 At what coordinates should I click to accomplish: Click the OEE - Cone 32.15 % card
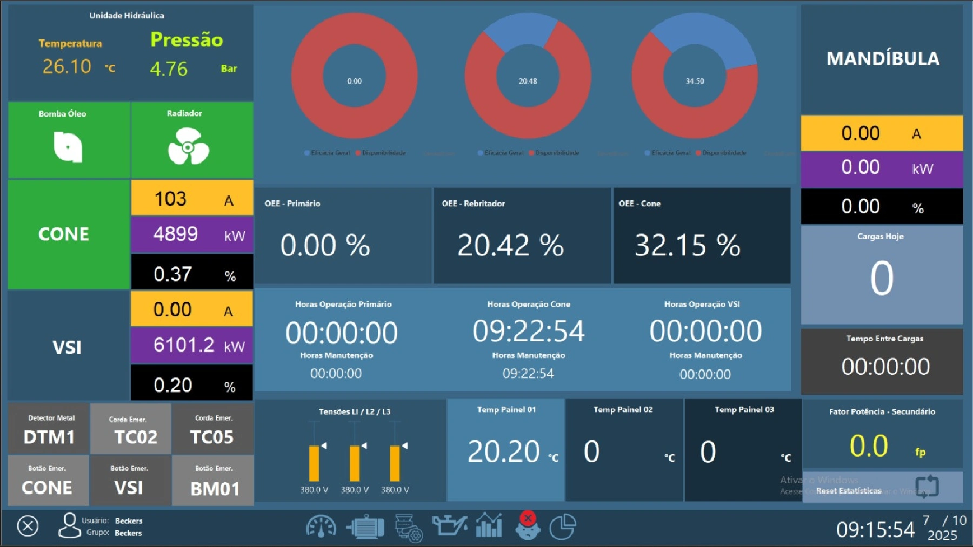[702, 235]
